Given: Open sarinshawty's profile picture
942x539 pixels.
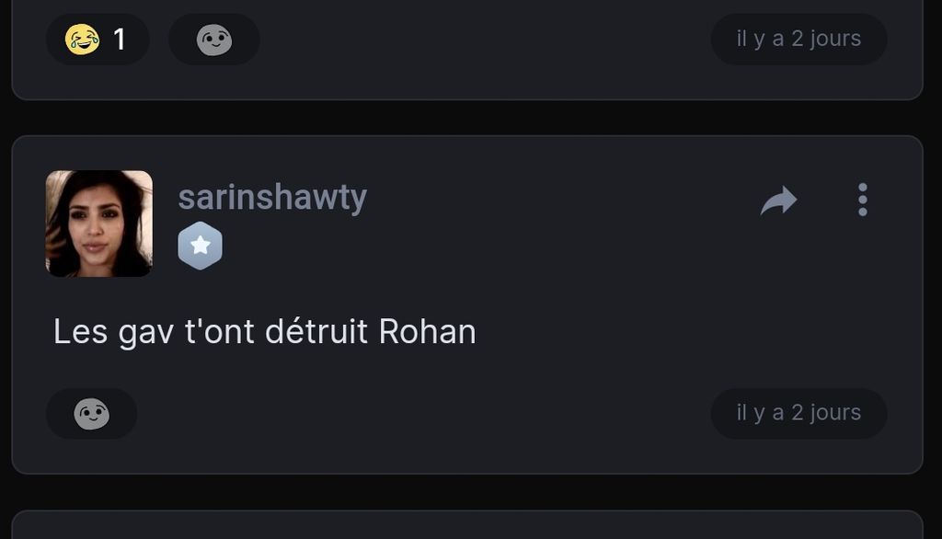Looking at the screenshot, I should point(99,224).
